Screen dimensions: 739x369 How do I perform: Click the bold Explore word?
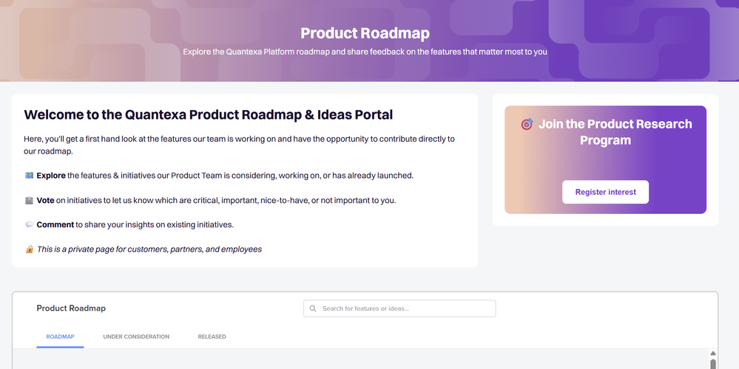51,176
